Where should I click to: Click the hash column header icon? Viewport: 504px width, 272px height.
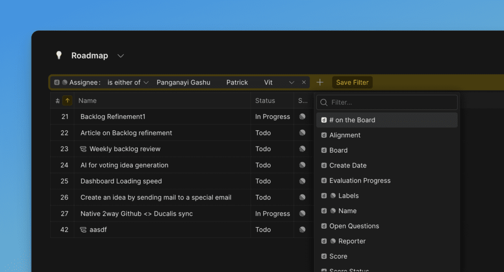[58, 101]
